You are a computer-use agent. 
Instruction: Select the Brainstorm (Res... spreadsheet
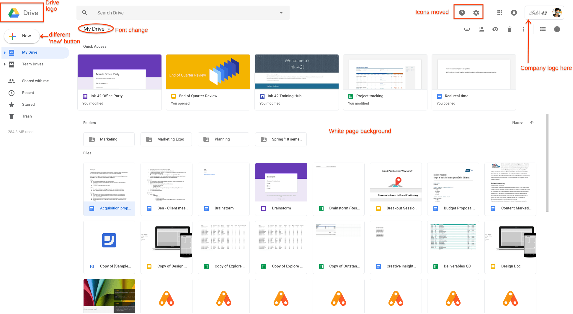[339, 189]
